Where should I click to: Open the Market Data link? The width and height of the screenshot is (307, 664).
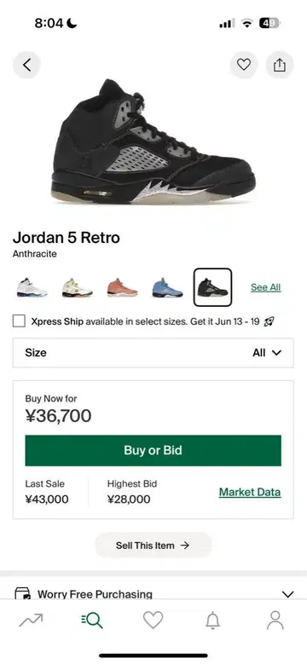pos(250,492)
